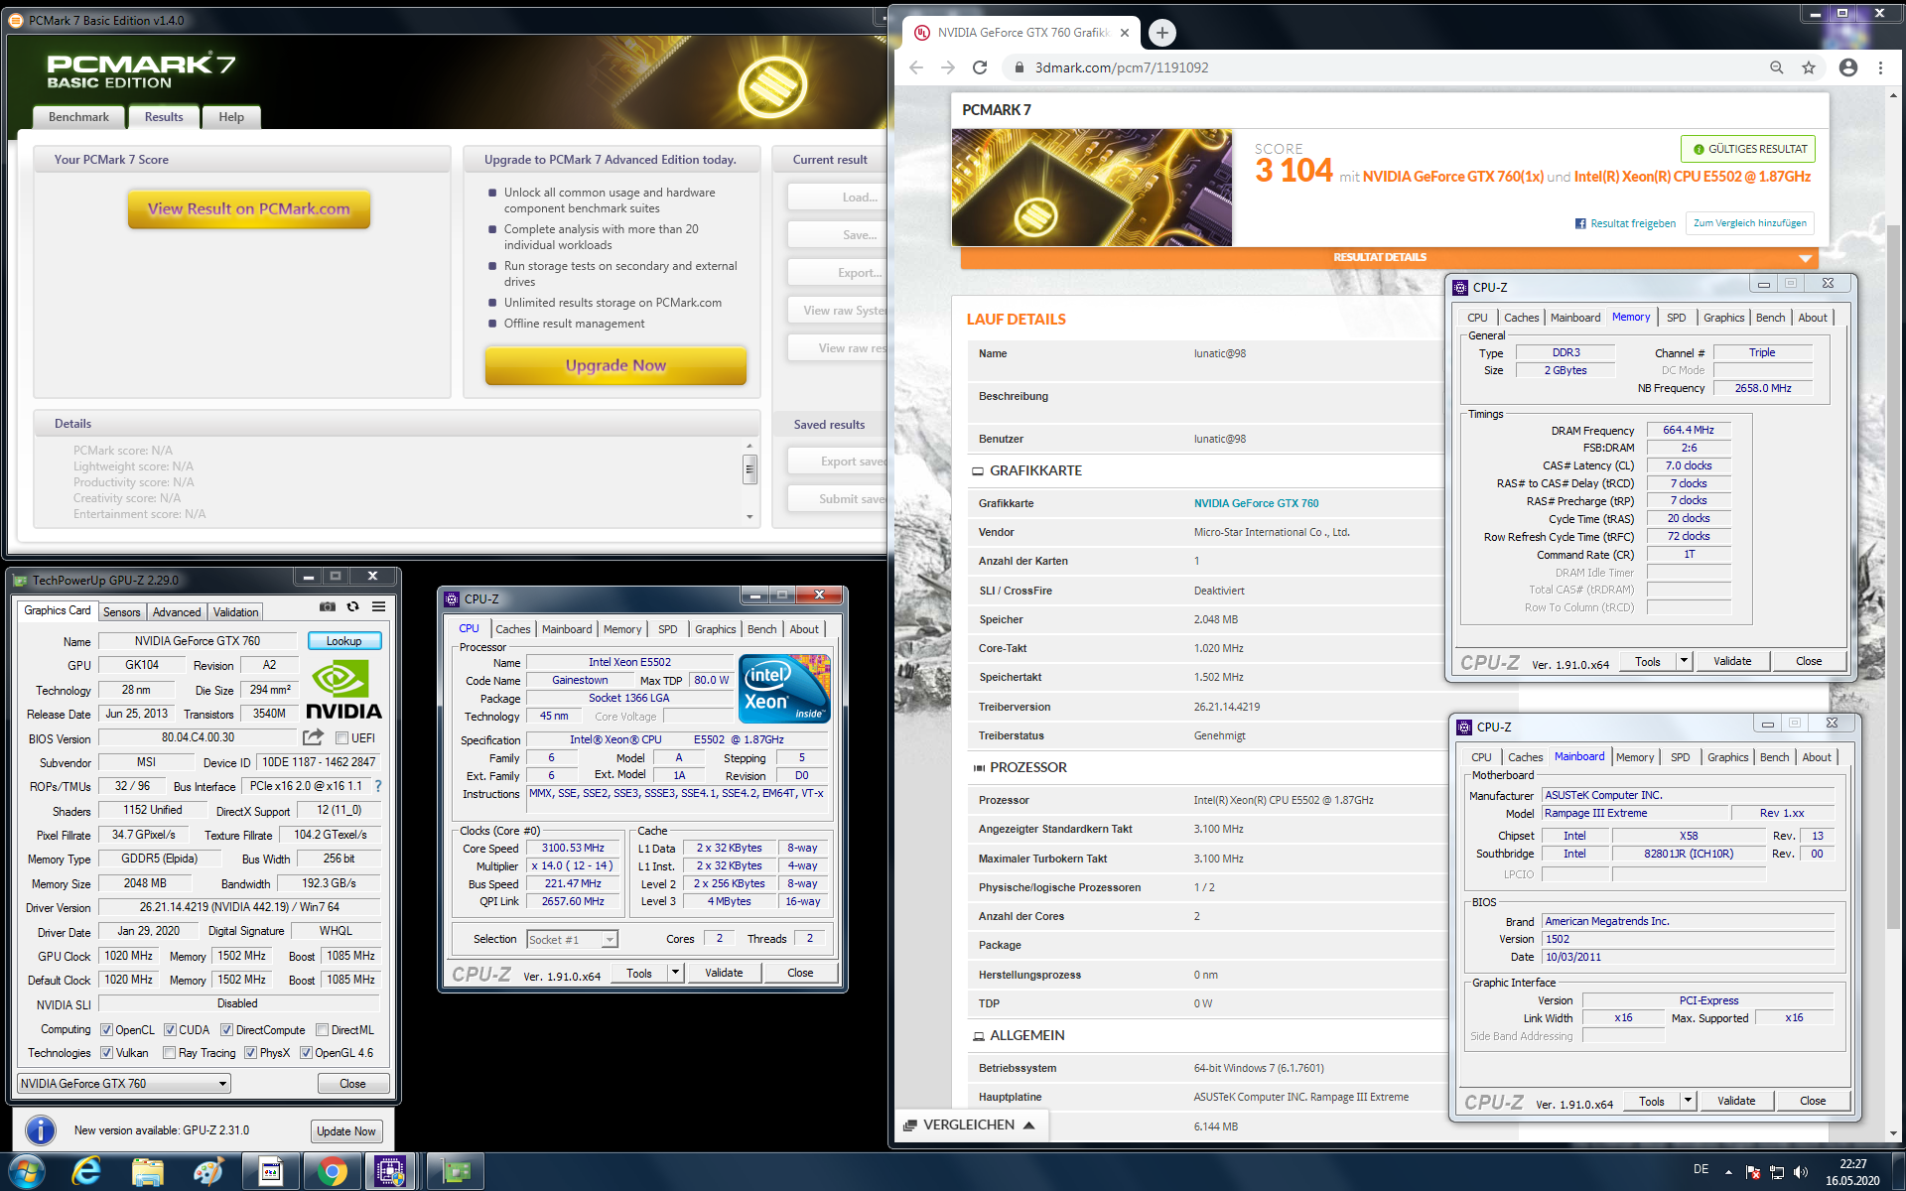The width and height of the screenshot is (1906, 1191).
Task: Toggle the DirectCompute checkbox
Action: tap(226, 1030)
